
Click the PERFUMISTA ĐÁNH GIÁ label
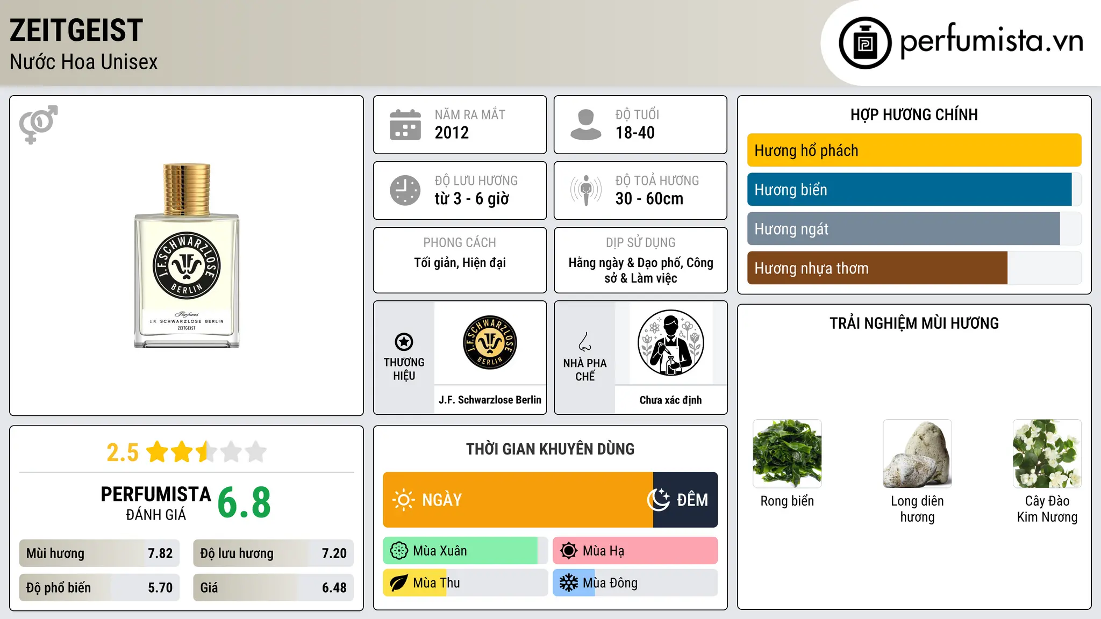click(x=156, y=503)
